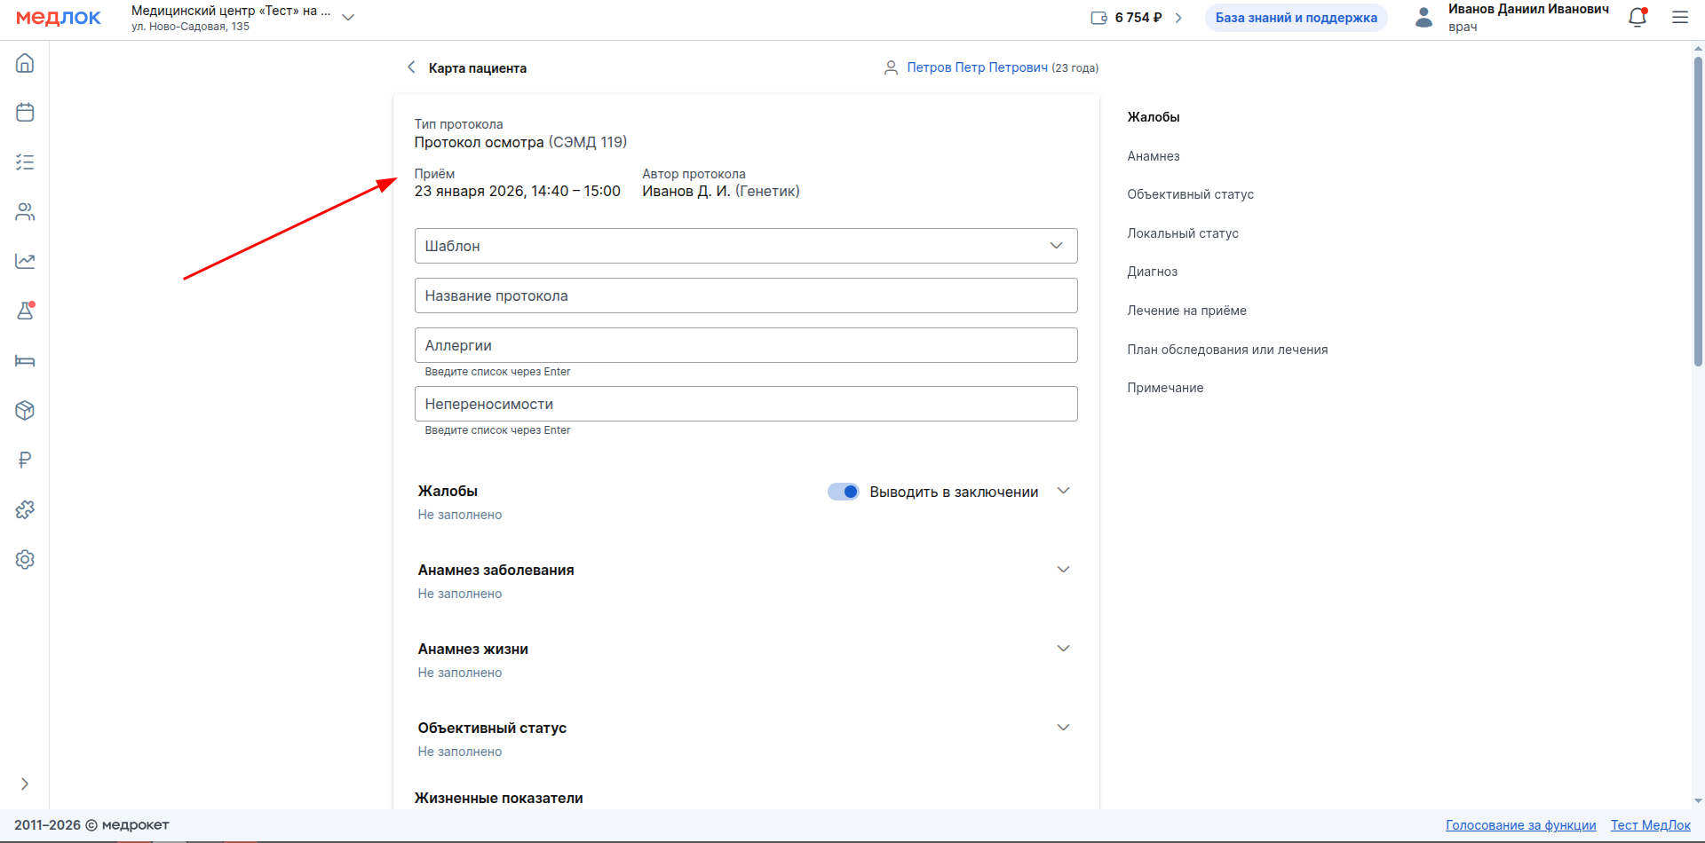Viewport: 1705px width, 843px height.
Task: Open patient link 'Петров Петр Петрович'
Action: coord(977,67)
